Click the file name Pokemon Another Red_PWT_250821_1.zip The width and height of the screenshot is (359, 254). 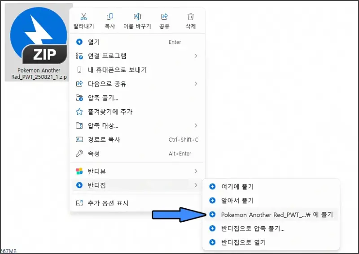tap(39, 73)
